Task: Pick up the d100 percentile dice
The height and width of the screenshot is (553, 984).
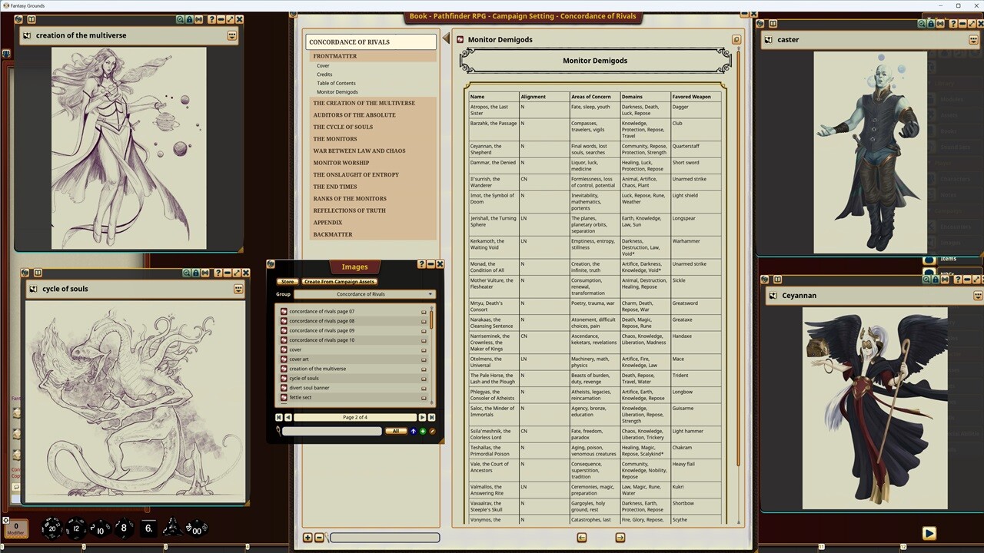Action: (197, 528)
